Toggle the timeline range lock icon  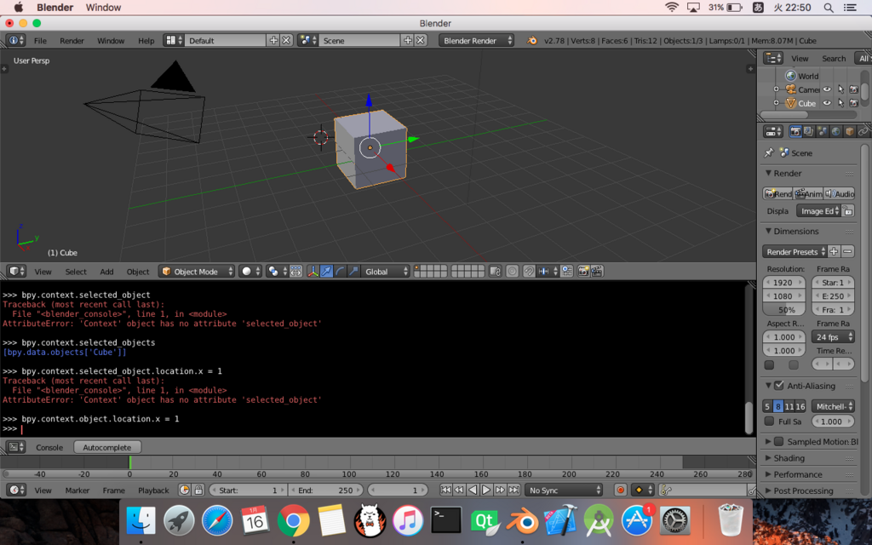point(198,490)
